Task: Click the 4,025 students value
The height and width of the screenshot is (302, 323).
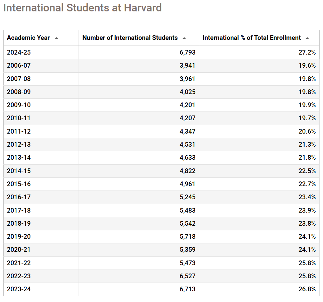Action: click(188, 92)
